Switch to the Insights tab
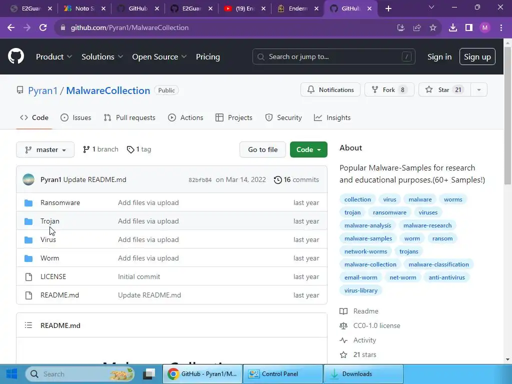The width and height of the screenshot is (512, 384). 332,117
